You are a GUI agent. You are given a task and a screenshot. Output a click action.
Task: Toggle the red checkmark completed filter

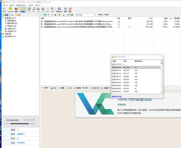coord(52,15)
